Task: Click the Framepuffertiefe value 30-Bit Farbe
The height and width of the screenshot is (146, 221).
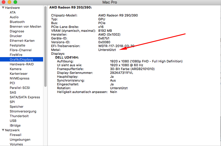Action: pyautogui.click(x=132, y=69)
